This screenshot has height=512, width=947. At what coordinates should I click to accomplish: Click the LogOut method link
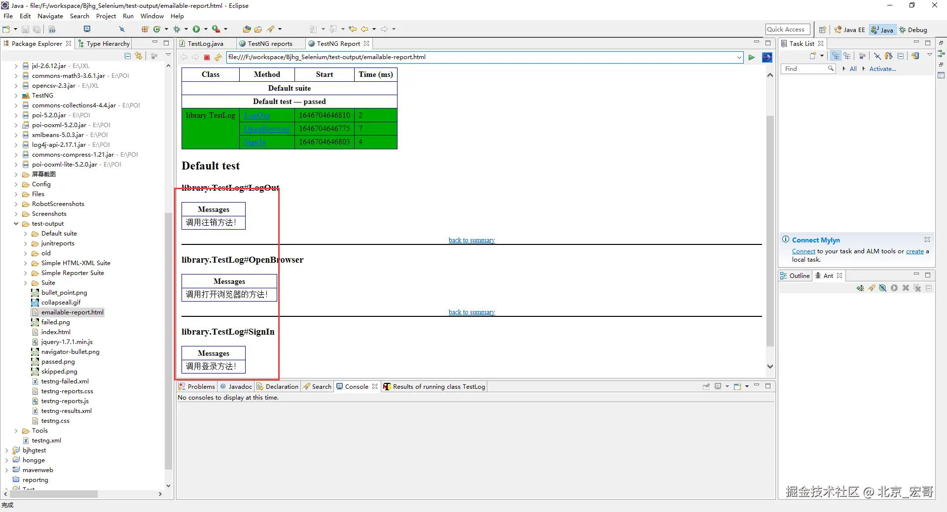pyautogui.click(x=257, y=115)
